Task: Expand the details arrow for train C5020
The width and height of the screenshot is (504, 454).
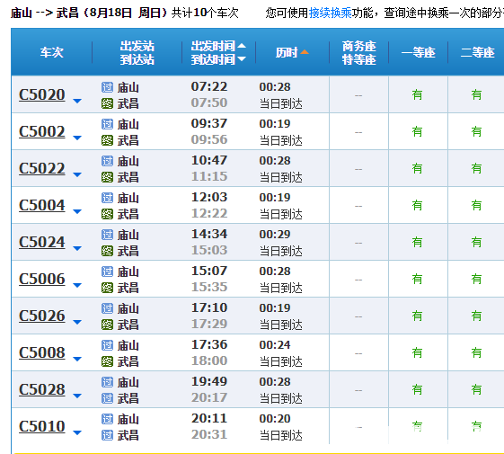Action: pos(77,101)
